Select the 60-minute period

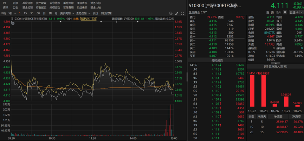(38, 13)
